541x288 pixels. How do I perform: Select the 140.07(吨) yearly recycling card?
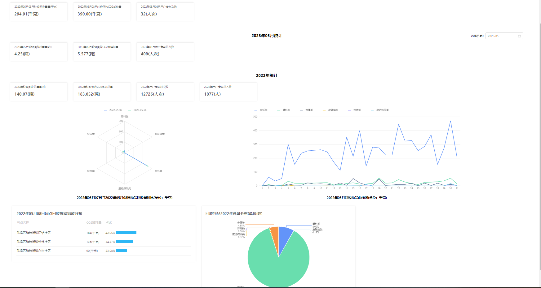coord(39,92)
